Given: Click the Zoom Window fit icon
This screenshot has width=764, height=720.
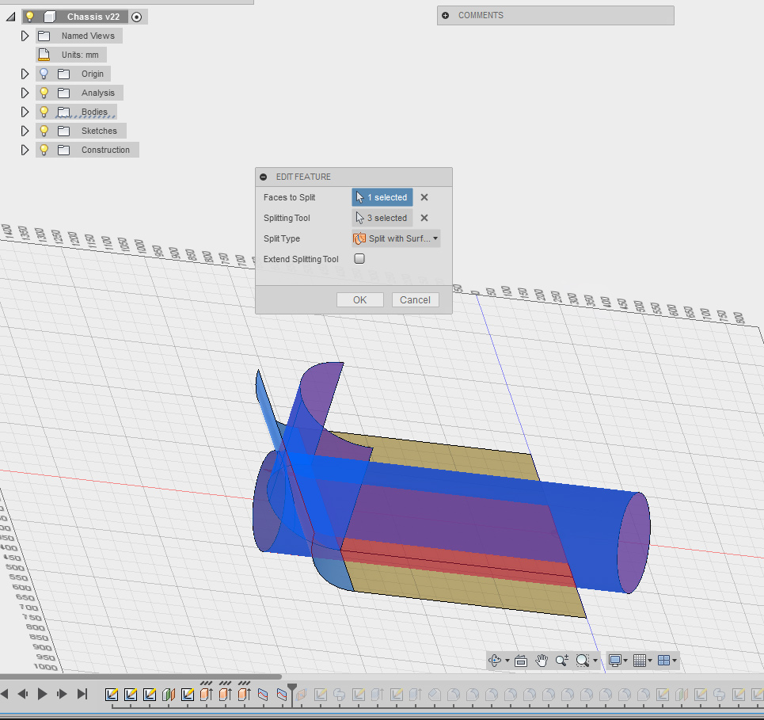Looking at the screenshot, I should point(583,660).
